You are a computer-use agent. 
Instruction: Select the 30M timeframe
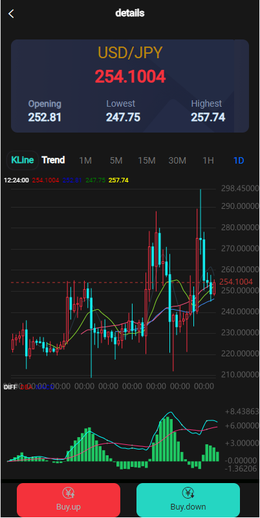click(x=177, y=161)
